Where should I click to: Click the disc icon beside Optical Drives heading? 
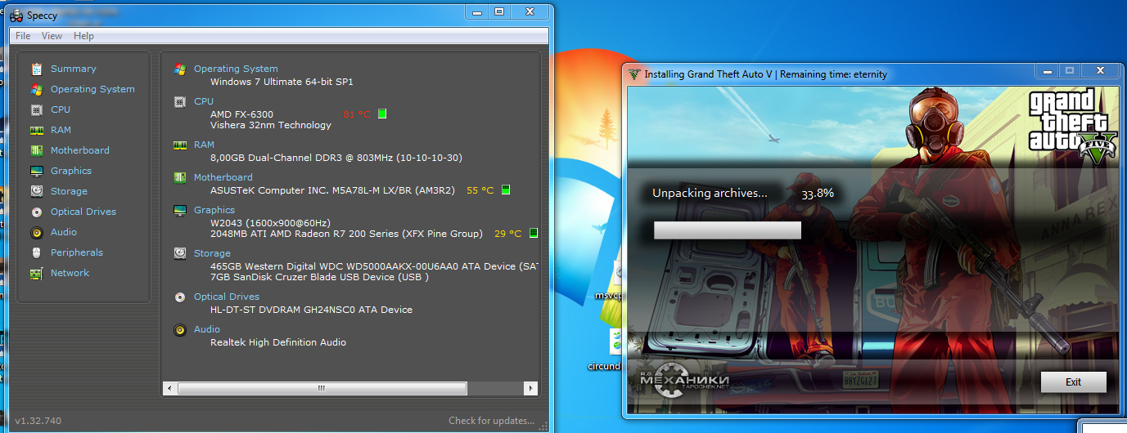click(x=179, y=297)
